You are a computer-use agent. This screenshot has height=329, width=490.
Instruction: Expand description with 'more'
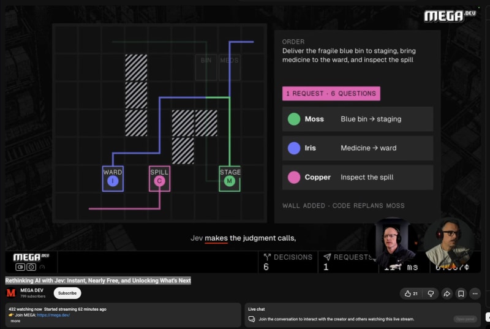click(15, 321)
